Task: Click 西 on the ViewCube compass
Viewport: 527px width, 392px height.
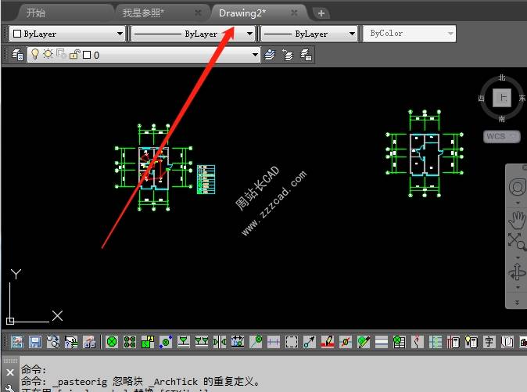Action: tap(482, 98)
